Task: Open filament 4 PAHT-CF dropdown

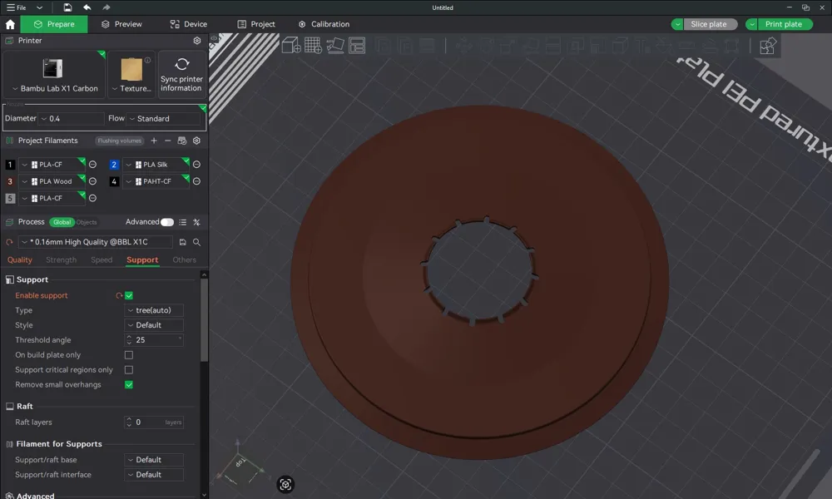Action: [x=156, y=181]
